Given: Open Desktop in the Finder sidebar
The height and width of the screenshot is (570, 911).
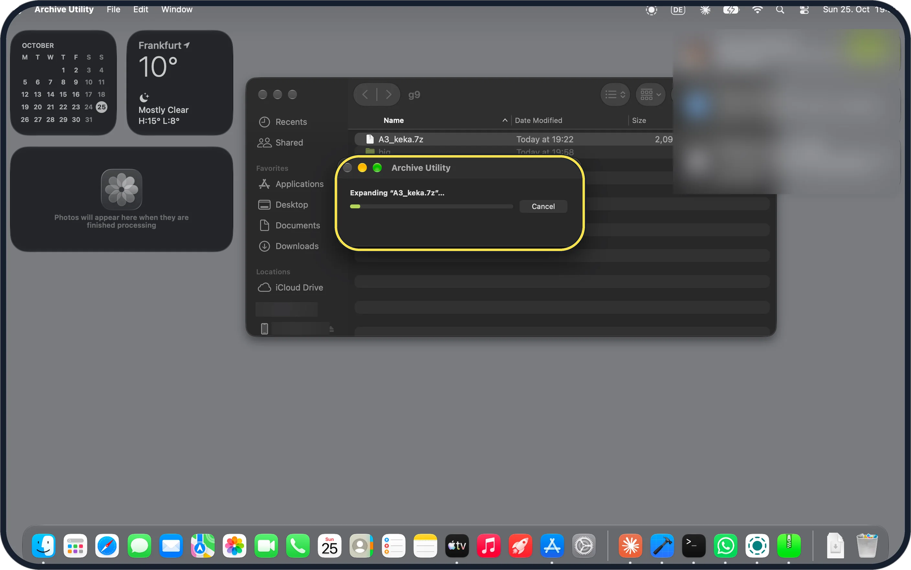Looking at the screenshot, I should pos(283,205).
